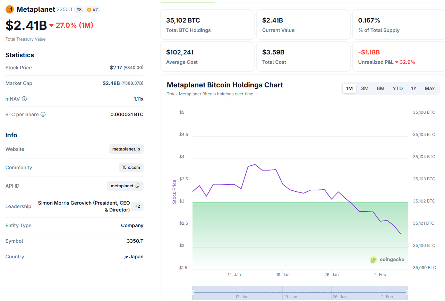445x301 pixels.
Task: Switch chart to 3M range
Action: (365, 88)
